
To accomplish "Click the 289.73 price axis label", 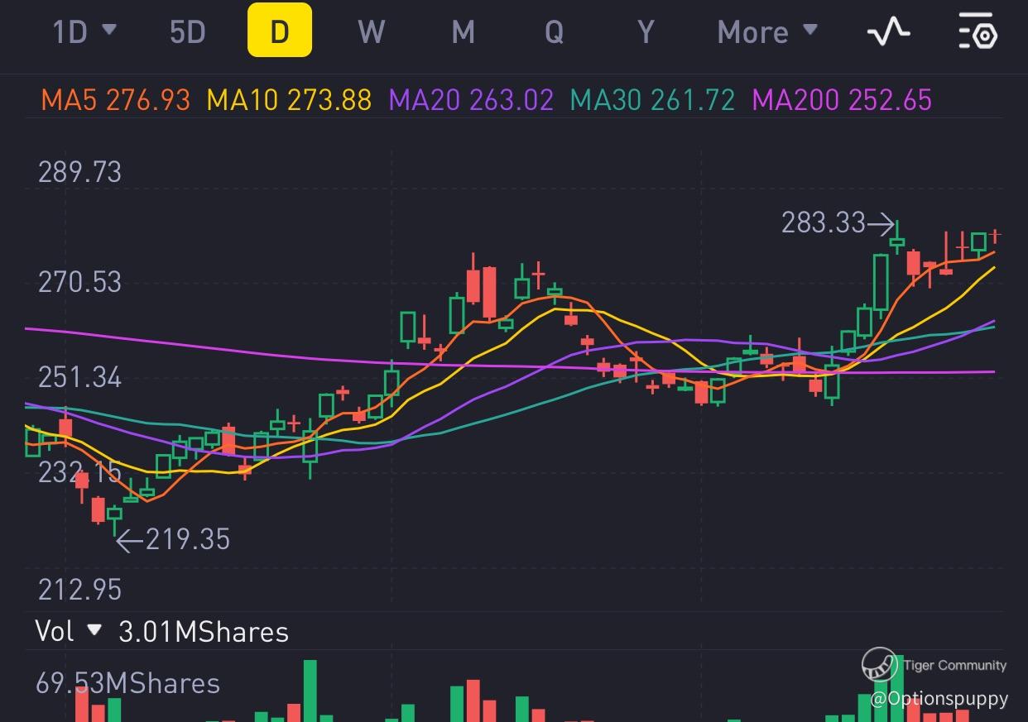I will (x=79, y=172).
